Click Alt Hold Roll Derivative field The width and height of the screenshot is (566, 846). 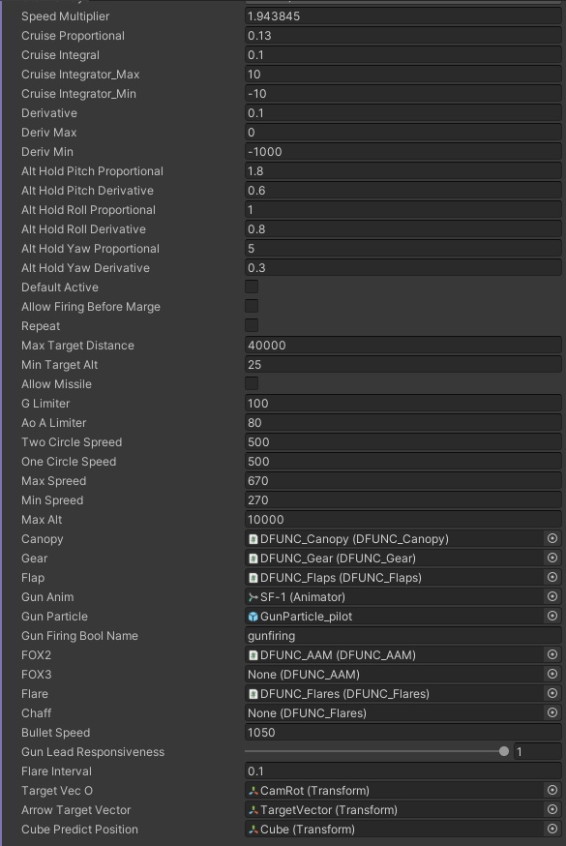(x=403, y=229)
